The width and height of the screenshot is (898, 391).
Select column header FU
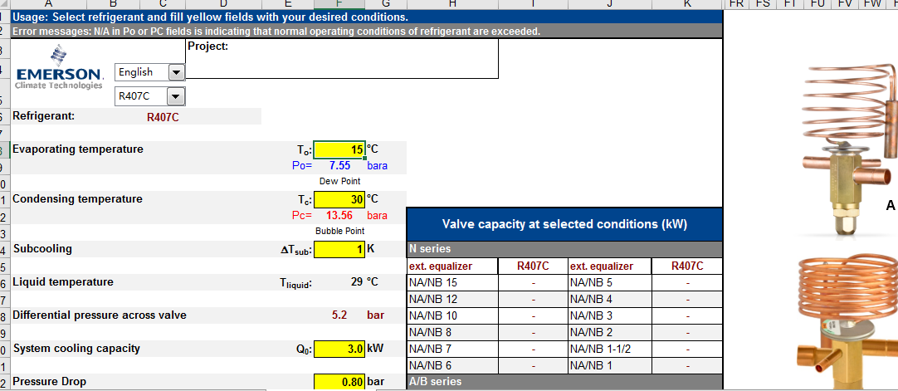817,3
